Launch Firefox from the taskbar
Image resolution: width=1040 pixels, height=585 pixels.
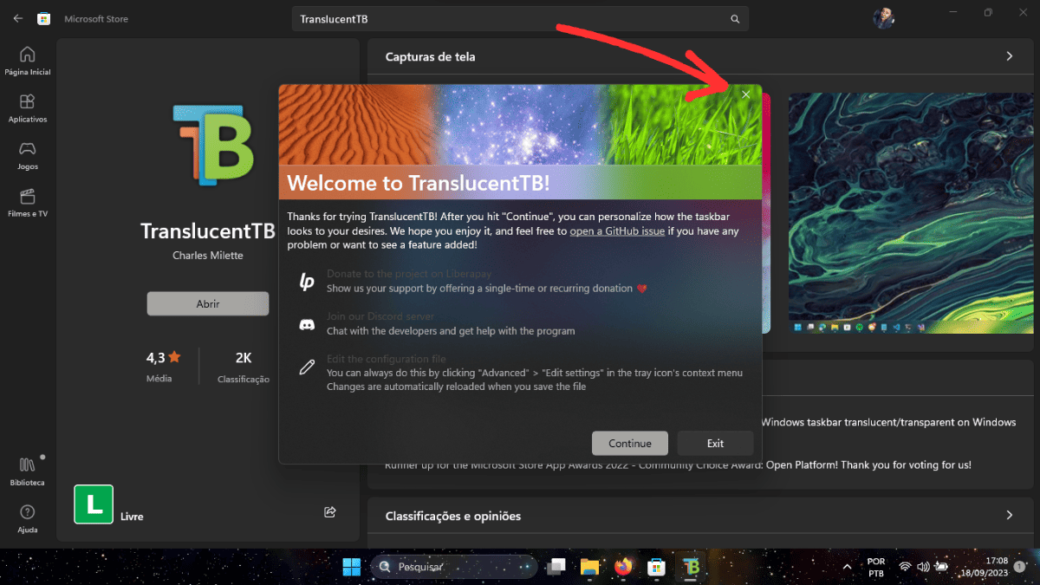pyautogui.click(x=623, y=567)
